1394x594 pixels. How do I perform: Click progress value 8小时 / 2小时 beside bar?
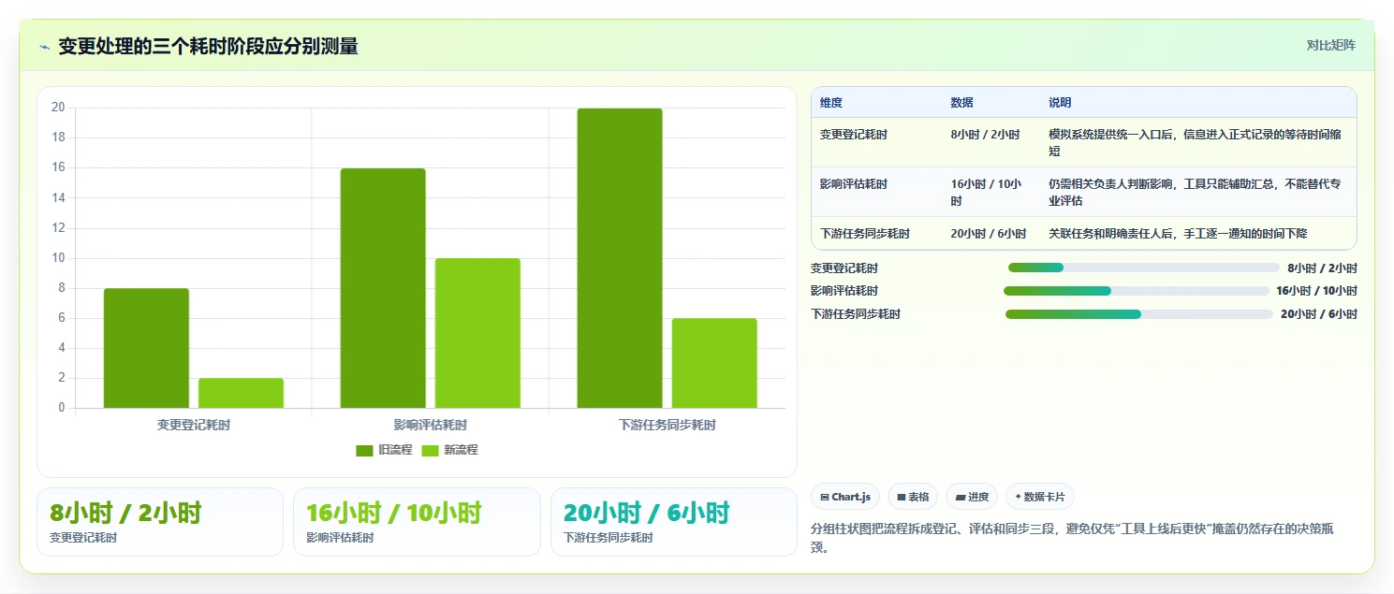point(1322,268)
